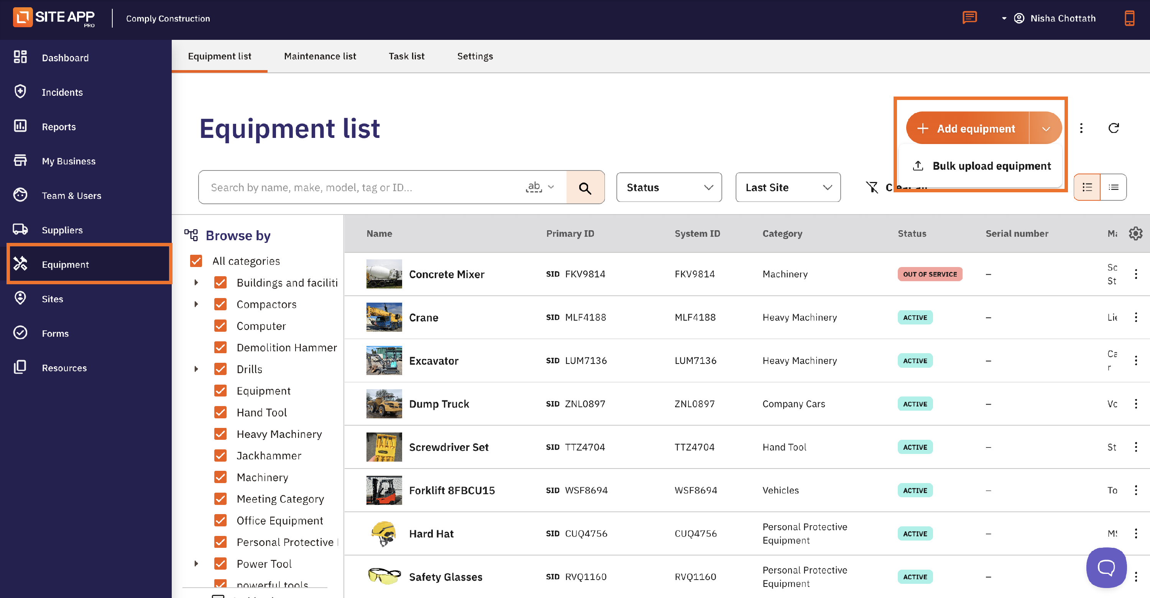
Task: Open the Nisha Chottath user menu
Action: (1049, 18)
